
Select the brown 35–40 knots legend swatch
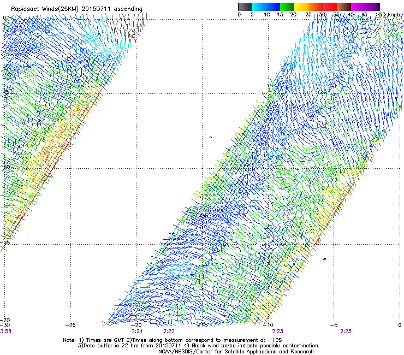click(x=344, y=7)
